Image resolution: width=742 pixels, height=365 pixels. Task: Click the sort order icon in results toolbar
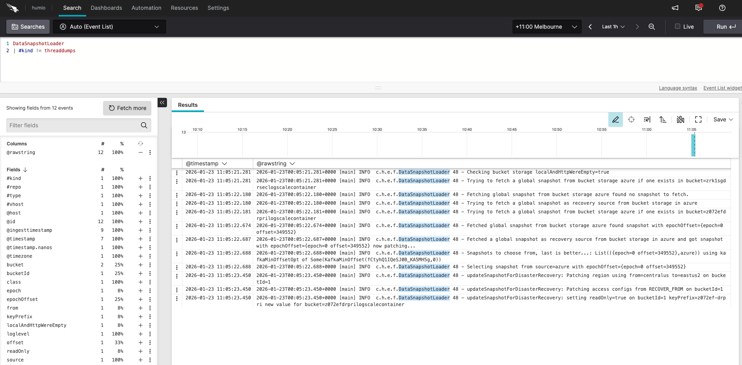[x=663, y=119]
